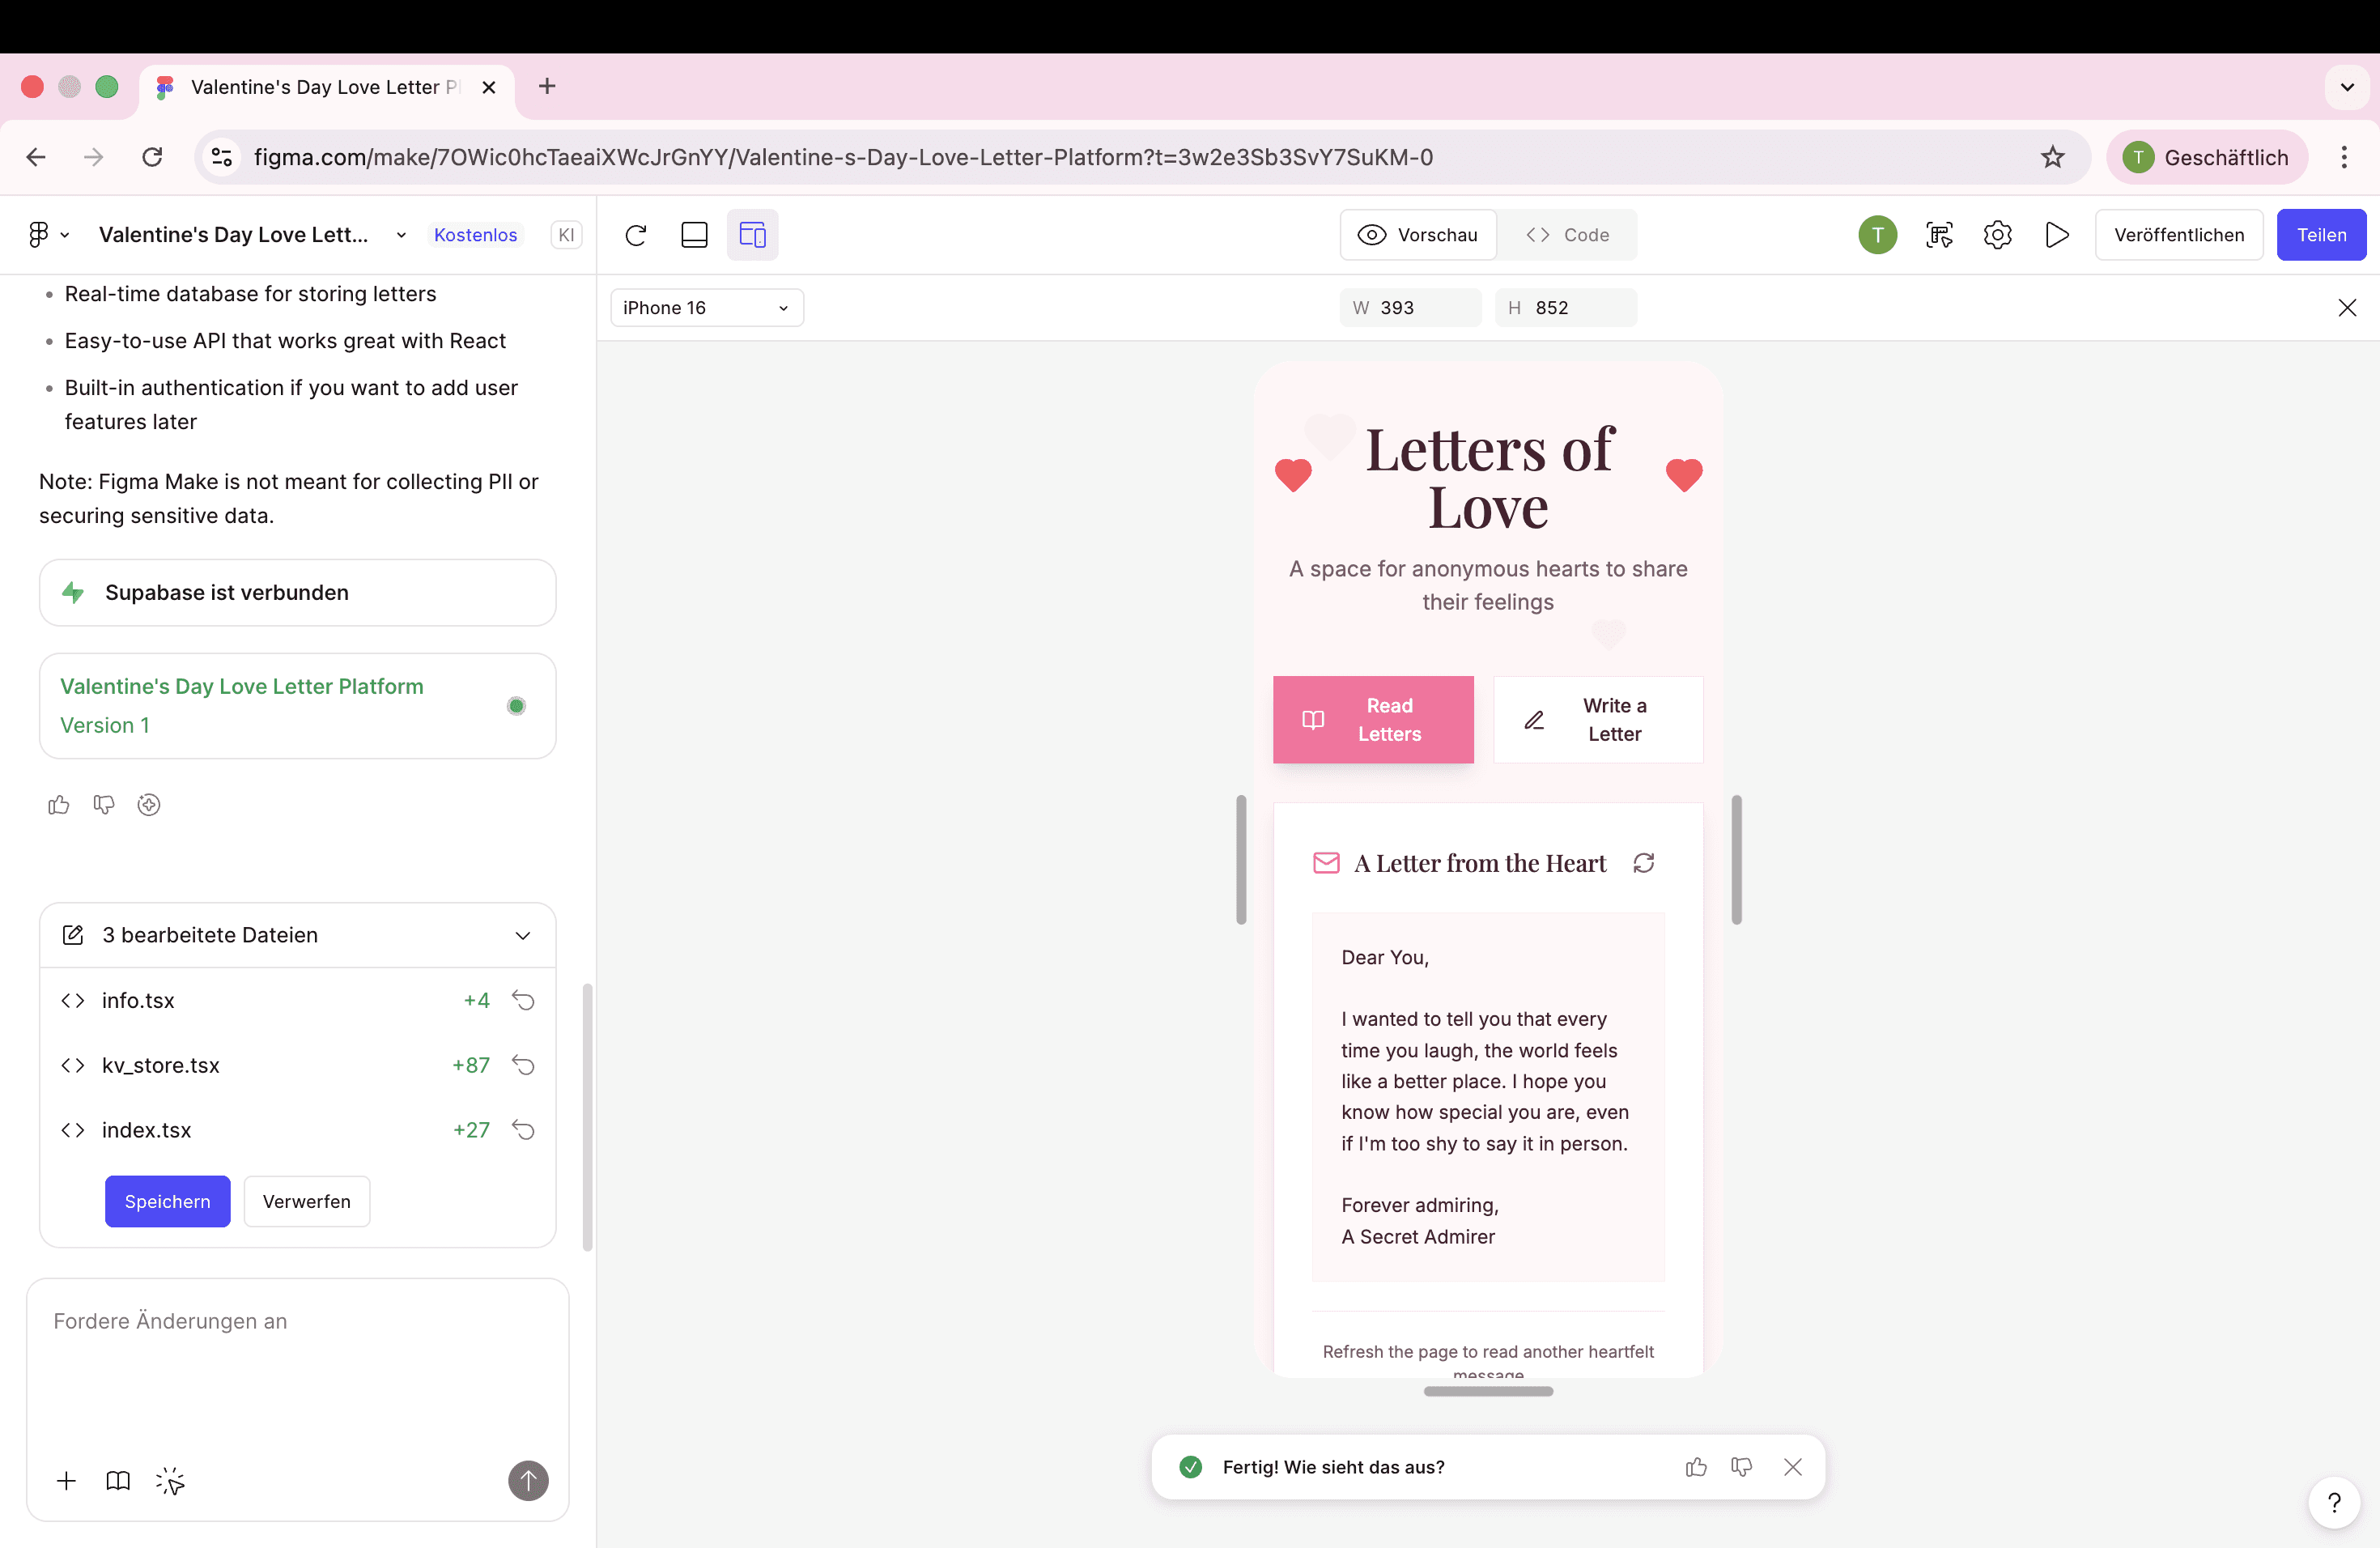Click the Speichern button
Viewport: 2380px width, 1548px height.
click(167, 1201)
